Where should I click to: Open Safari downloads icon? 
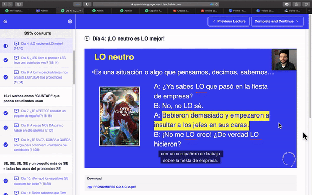click(287, 4)
